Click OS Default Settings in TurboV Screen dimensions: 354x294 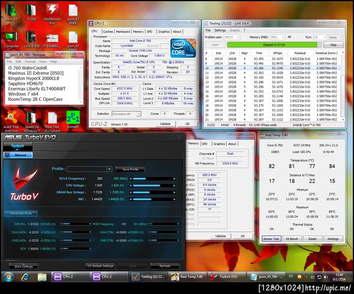click(x=100, y=266)
